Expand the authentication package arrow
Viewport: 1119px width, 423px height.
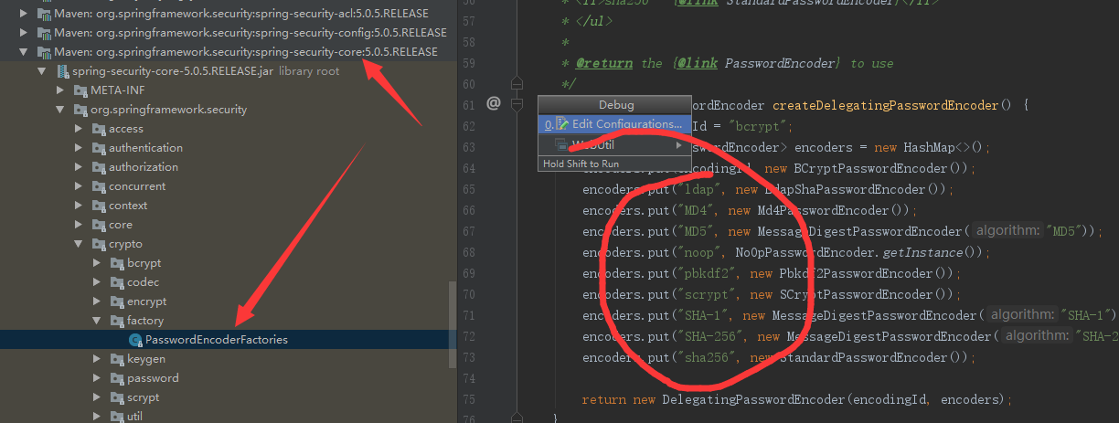(80, 148)
